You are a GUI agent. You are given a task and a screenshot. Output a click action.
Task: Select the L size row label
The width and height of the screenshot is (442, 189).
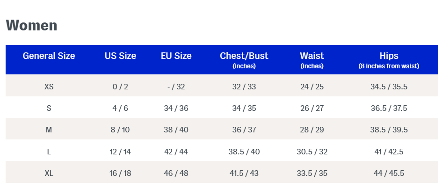pyautogui.click(x=49, y=152)
